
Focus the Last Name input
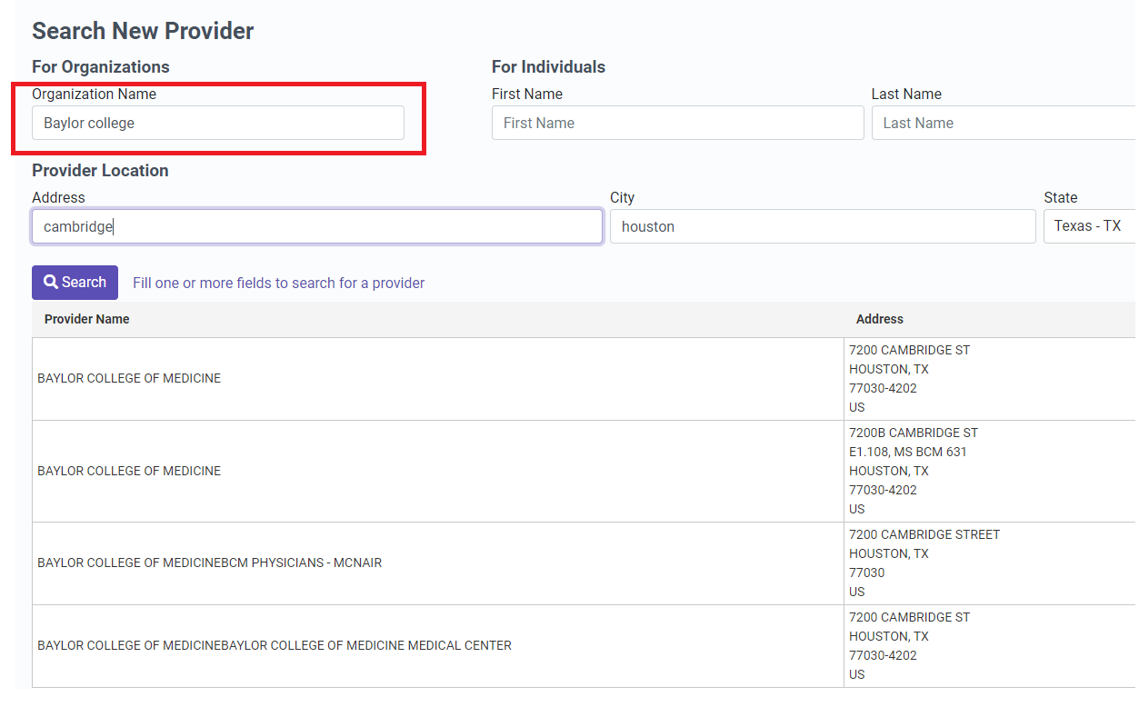point(1004,123)
